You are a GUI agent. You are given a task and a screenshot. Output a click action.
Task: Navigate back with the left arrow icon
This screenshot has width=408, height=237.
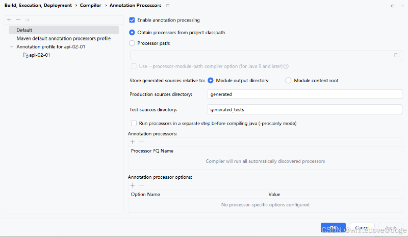(393, 6)
